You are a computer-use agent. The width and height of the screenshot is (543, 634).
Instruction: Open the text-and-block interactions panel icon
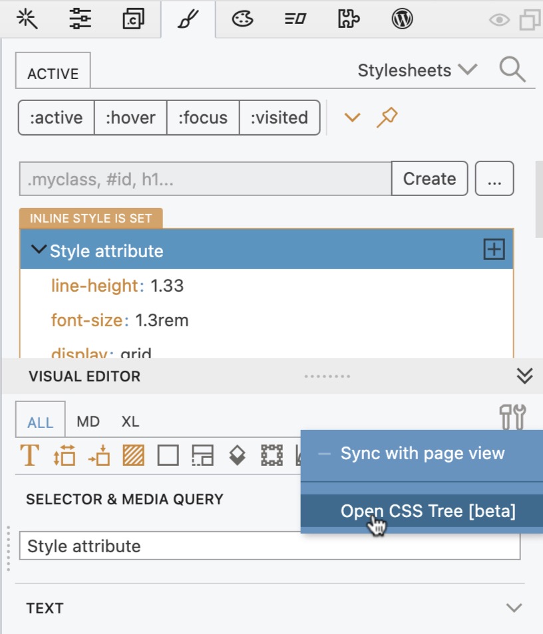pyautogui.click(x=295, y=19)
